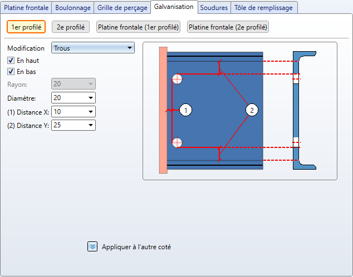Image resolution: width=353 pixels, height=277 pixels.
Task: Choose Platine frontale (2e profilé)
Action: [x=228, y=27]
